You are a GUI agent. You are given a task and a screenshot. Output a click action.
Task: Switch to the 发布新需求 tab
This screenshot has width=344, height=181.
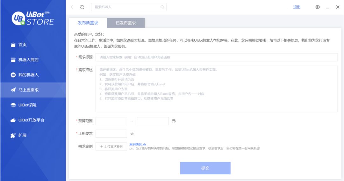click(x=88, y=23)
